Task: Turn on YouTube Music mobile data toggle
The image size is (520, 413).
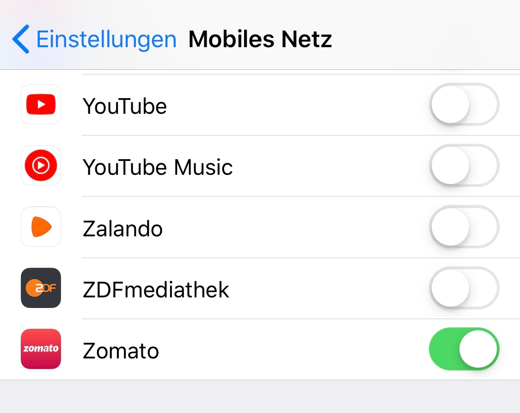Action: tap(464, 165)
